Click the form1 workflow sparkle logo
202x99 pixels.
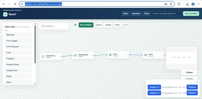5,14
